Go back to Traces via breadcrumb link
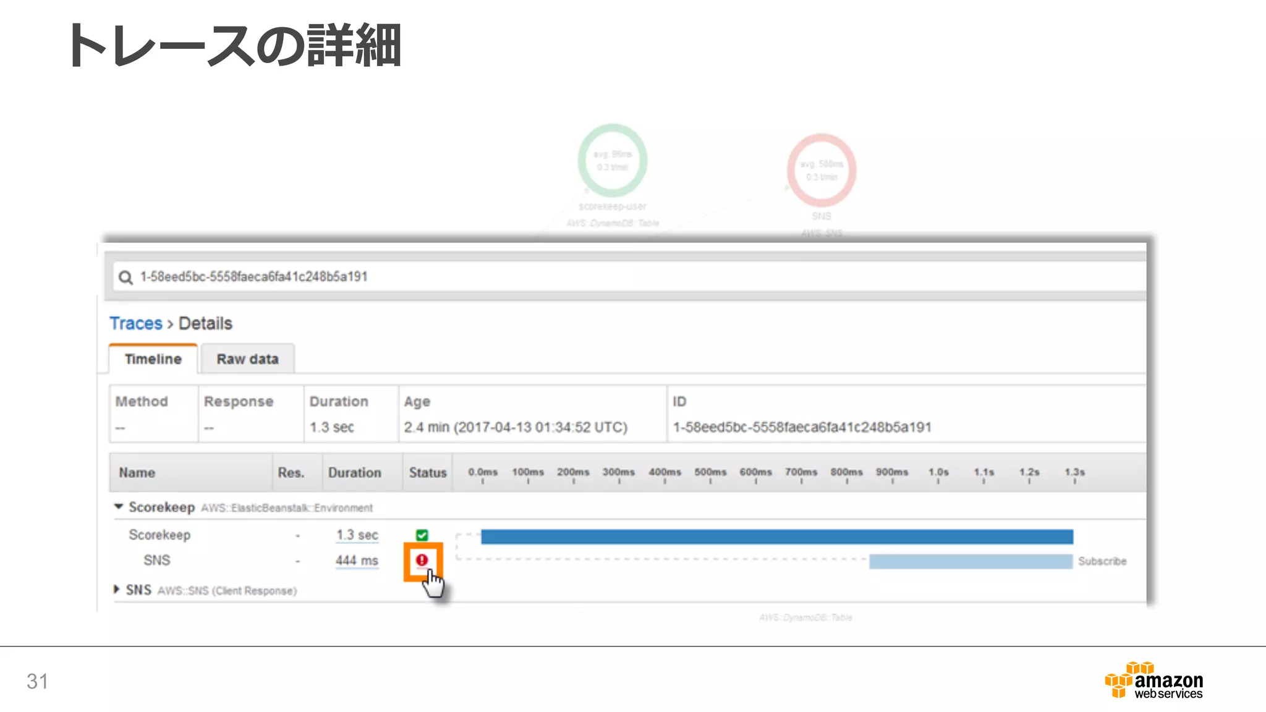Viewport: 1266px width, 712px height. [136, 323]
